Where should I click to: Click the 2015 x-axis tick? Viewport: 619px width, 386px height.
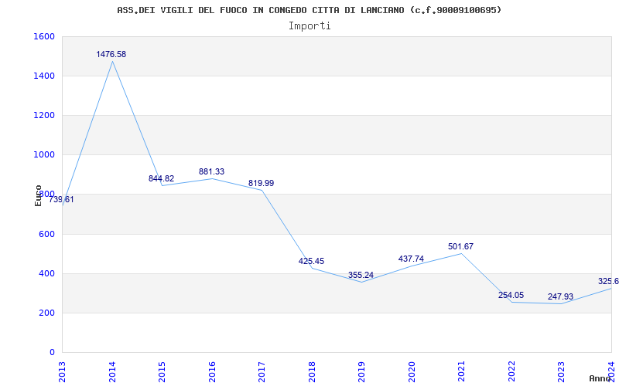click(x=162, y=371)
